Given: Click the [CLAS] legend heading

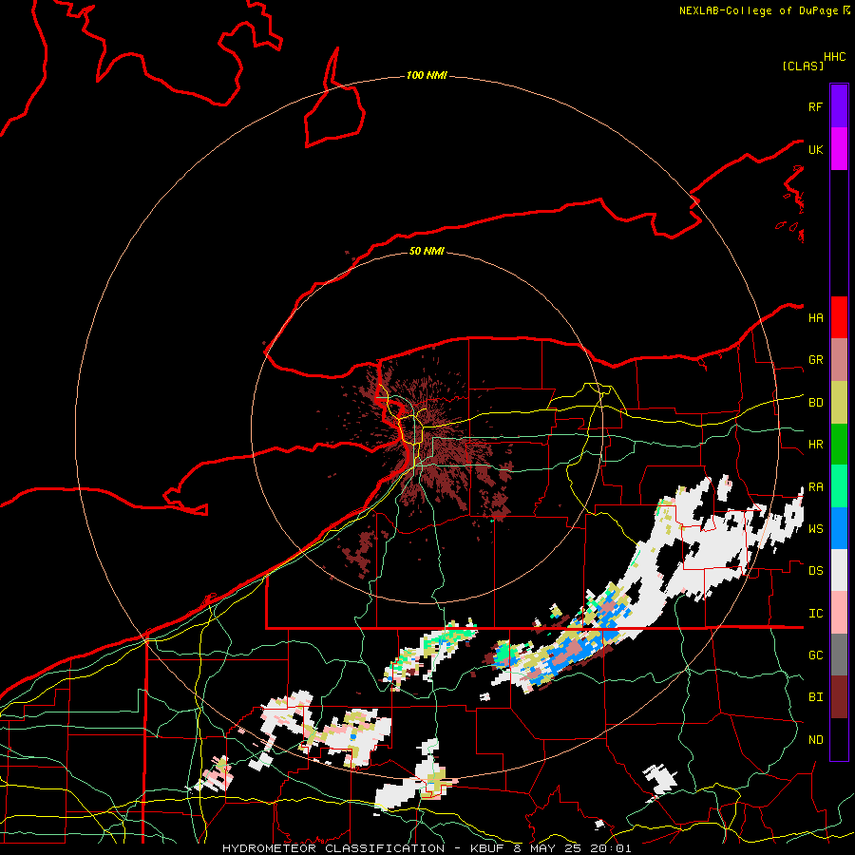Looking at the screenshot, I should coord(803,66).
